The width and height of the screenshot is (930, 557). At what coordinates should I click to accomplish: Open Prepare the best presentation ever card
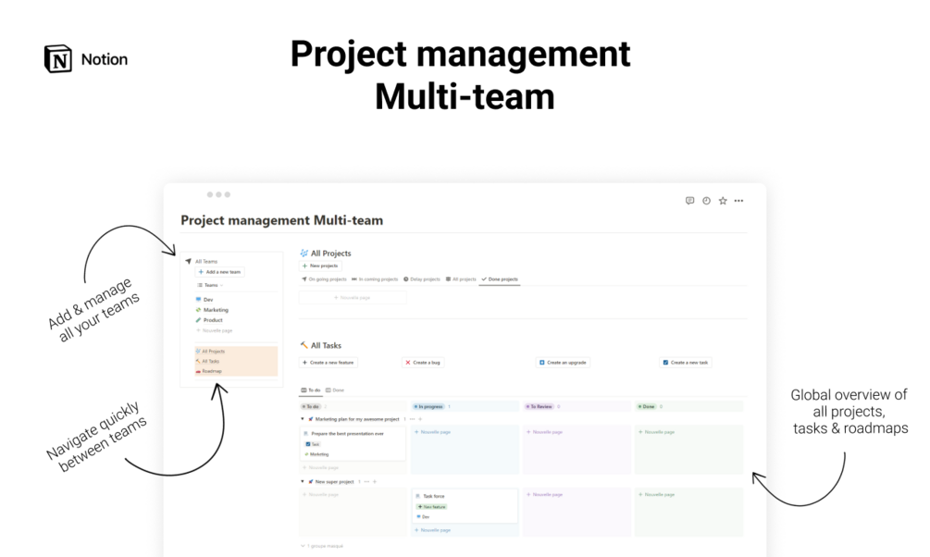tap(353, 444)
